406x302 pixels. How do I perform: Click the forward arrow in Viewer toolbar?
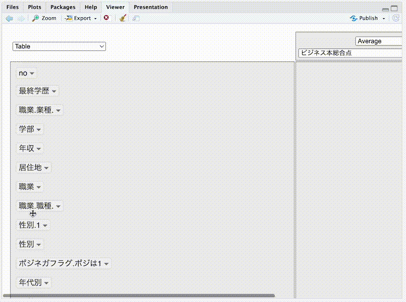pos(21,18)
